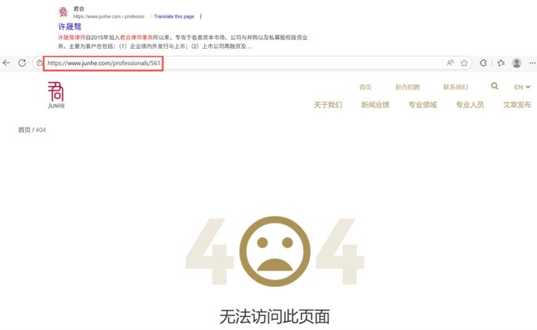
Task: Click 首页 in the breadcrumb
Action: [x=24, y=130]
